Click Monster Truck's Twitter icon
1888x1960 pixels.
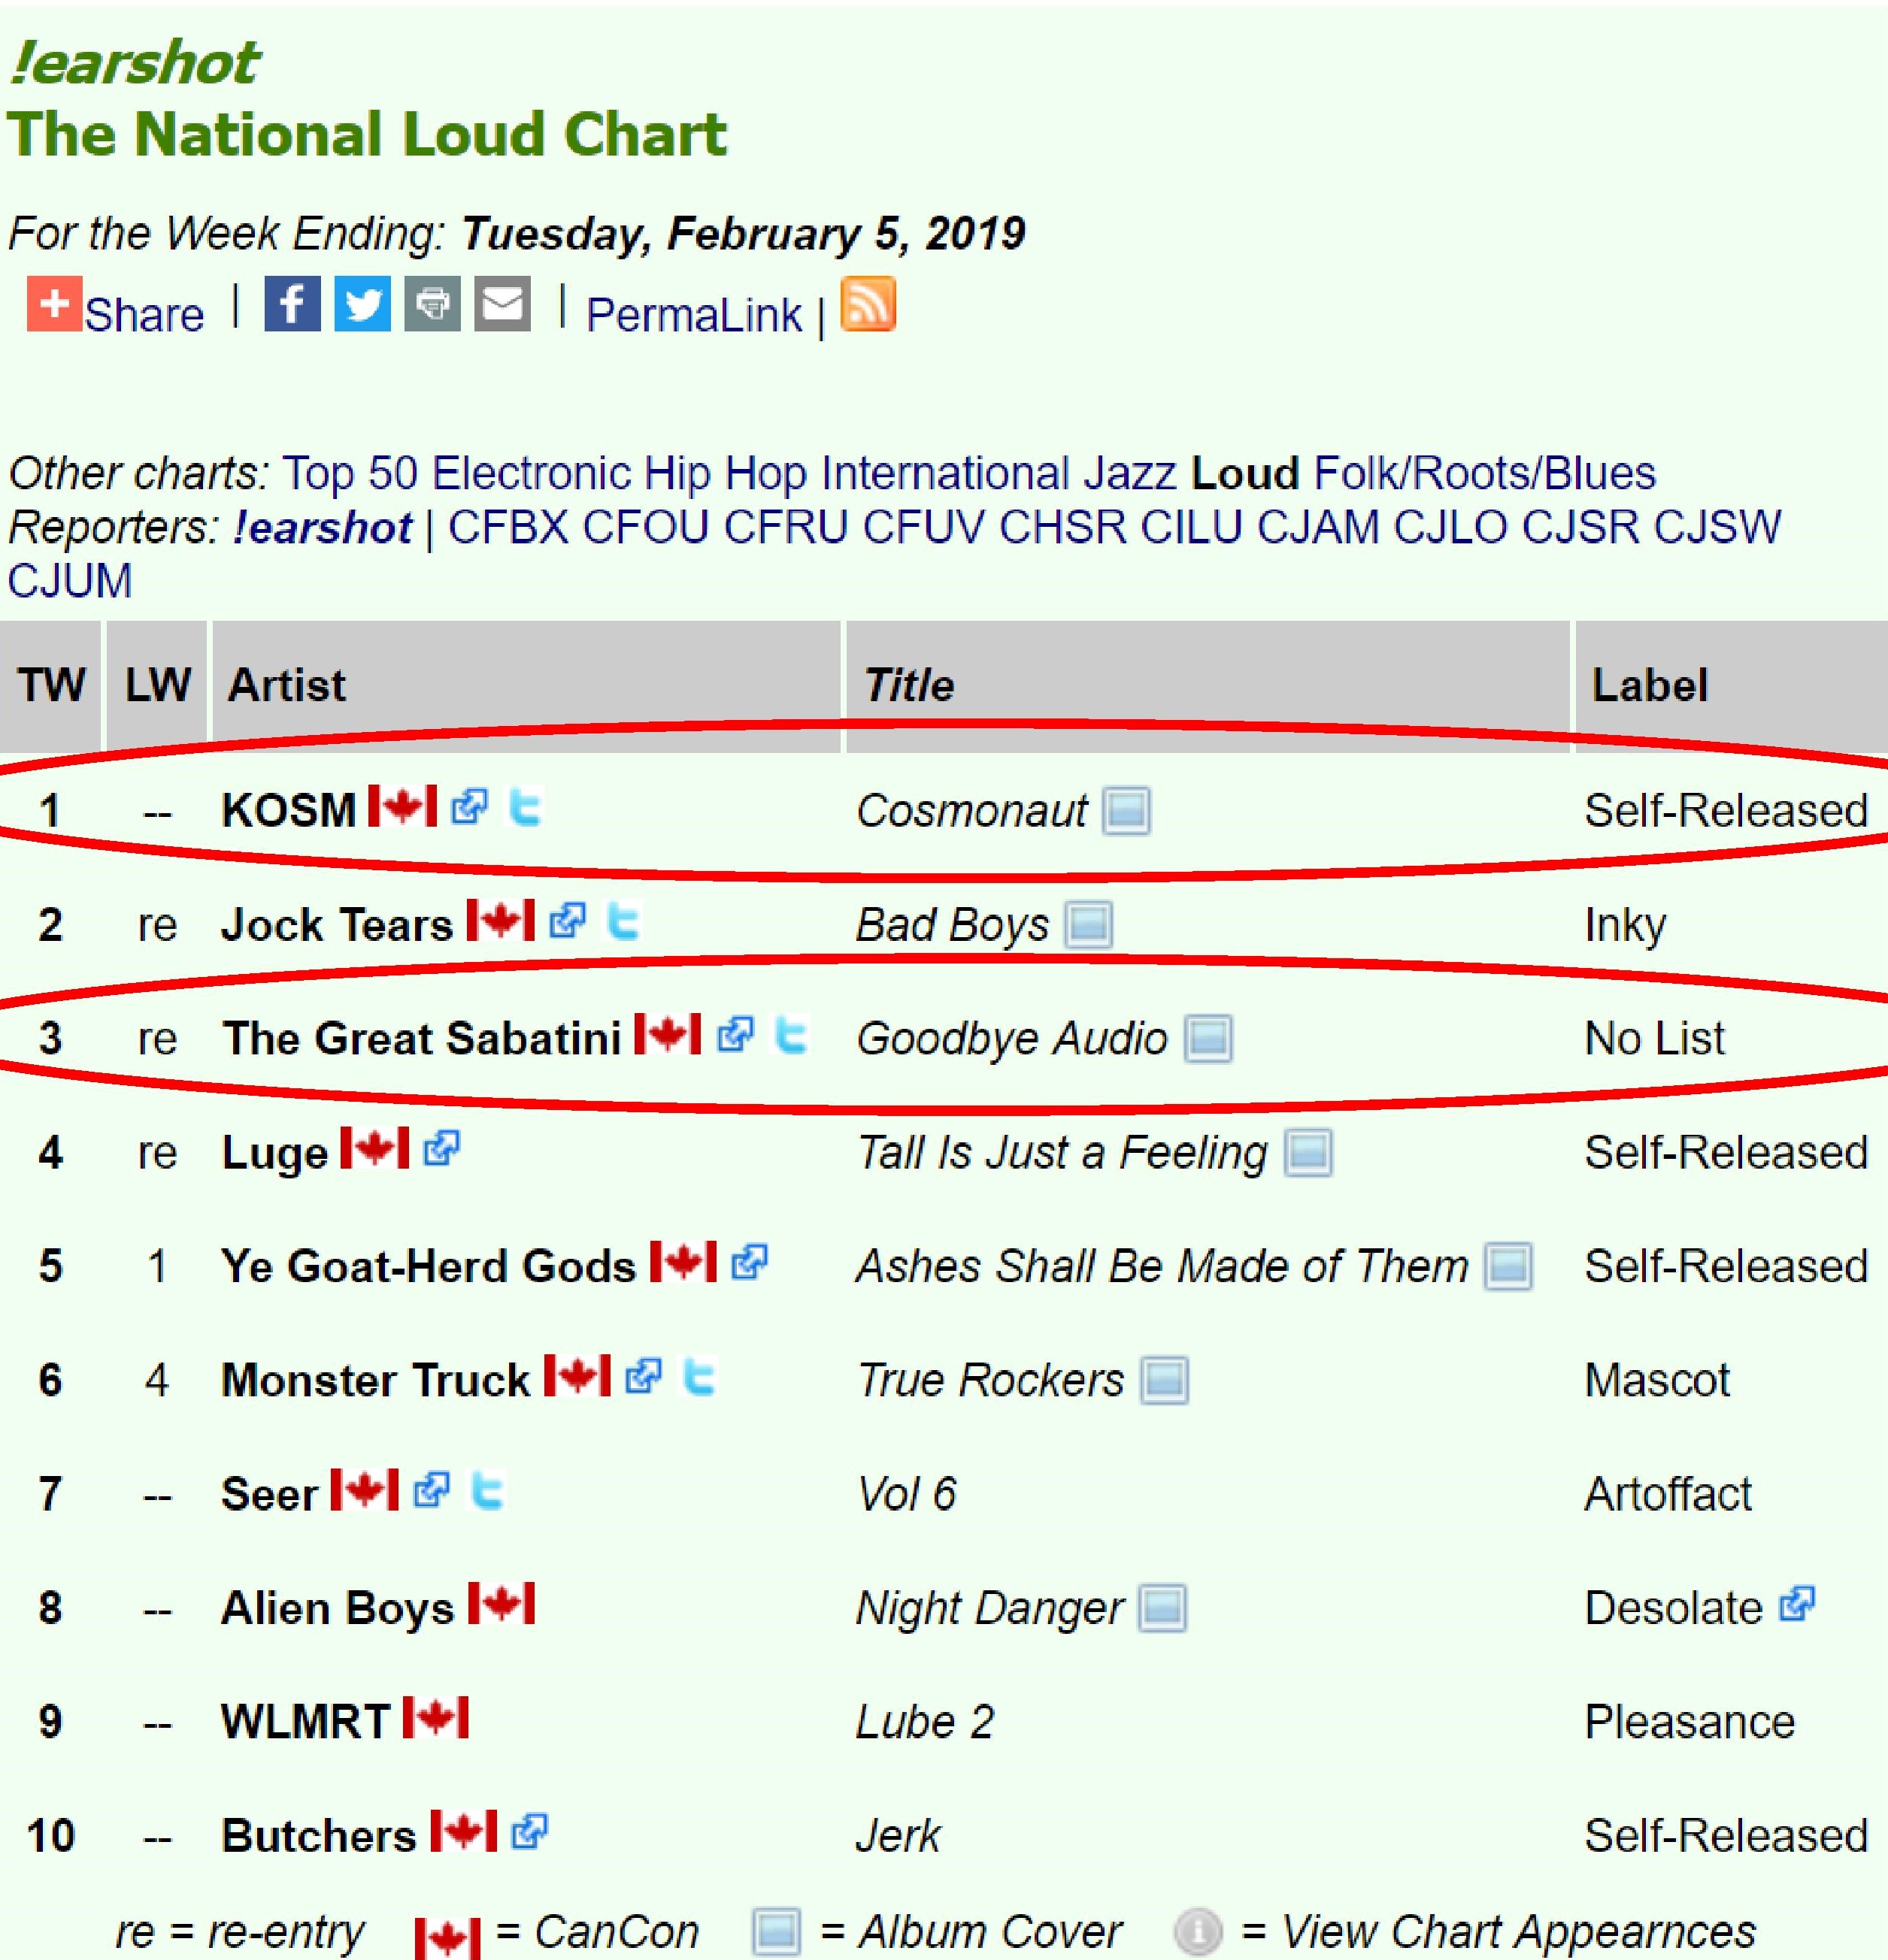pyautogui.click(x=699, y=1378)
